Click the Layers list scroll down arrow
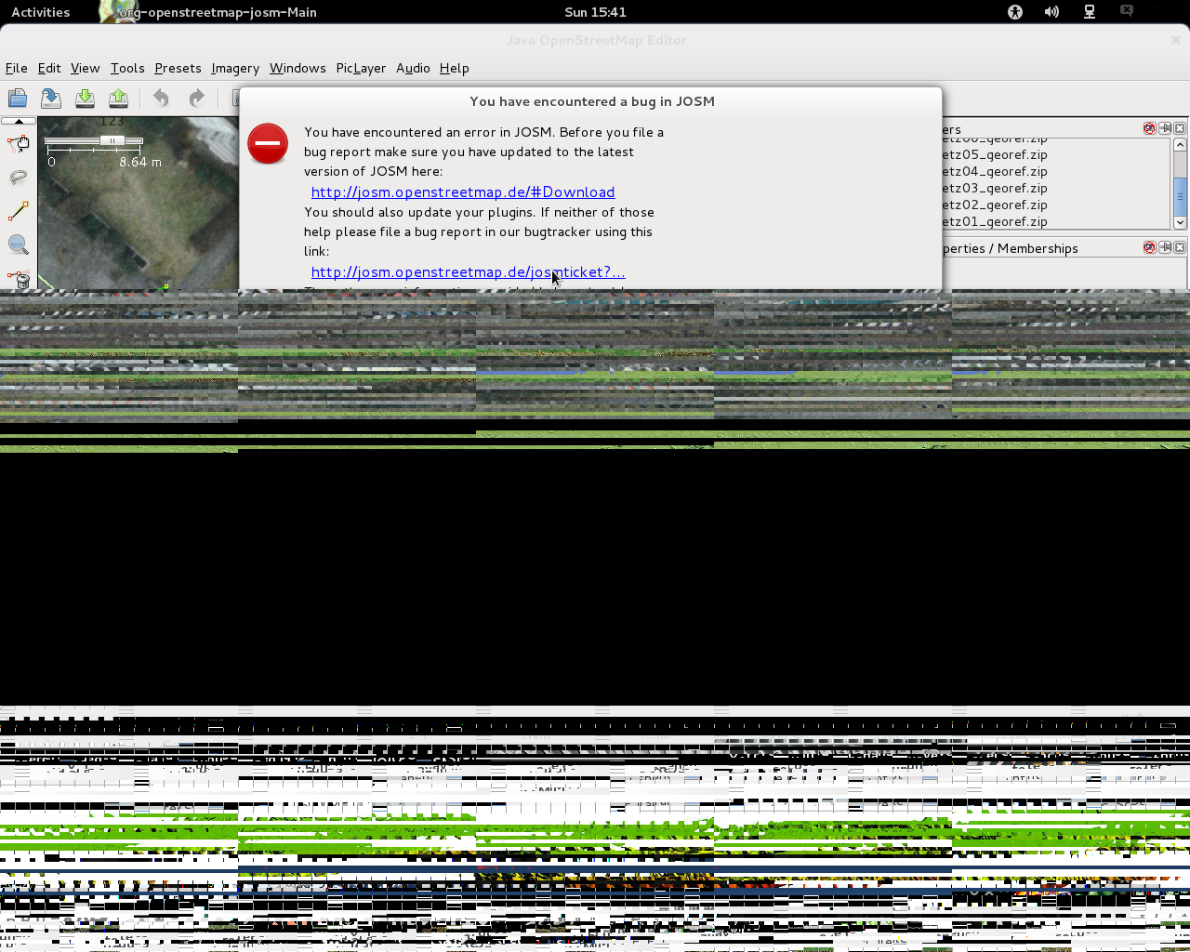 click(1180, 222)
